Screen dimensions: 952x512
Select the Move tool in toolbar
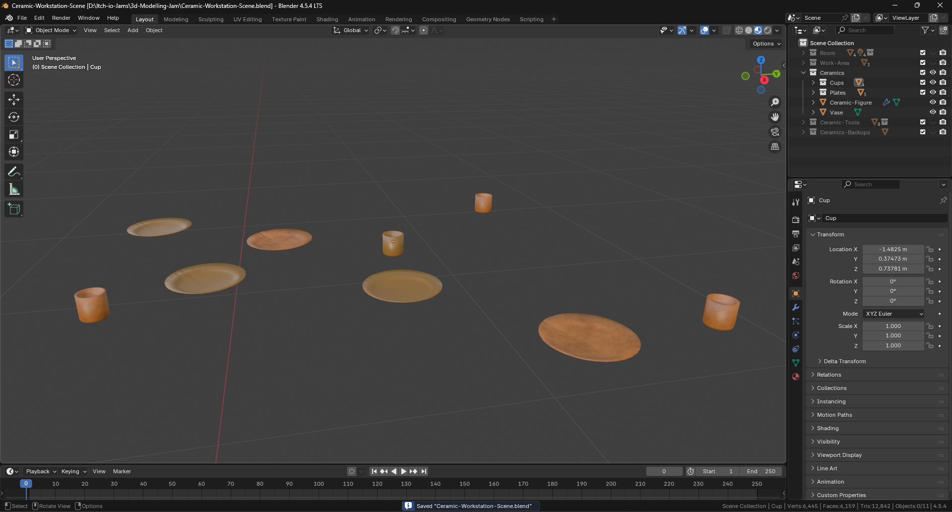click(14, 100)
